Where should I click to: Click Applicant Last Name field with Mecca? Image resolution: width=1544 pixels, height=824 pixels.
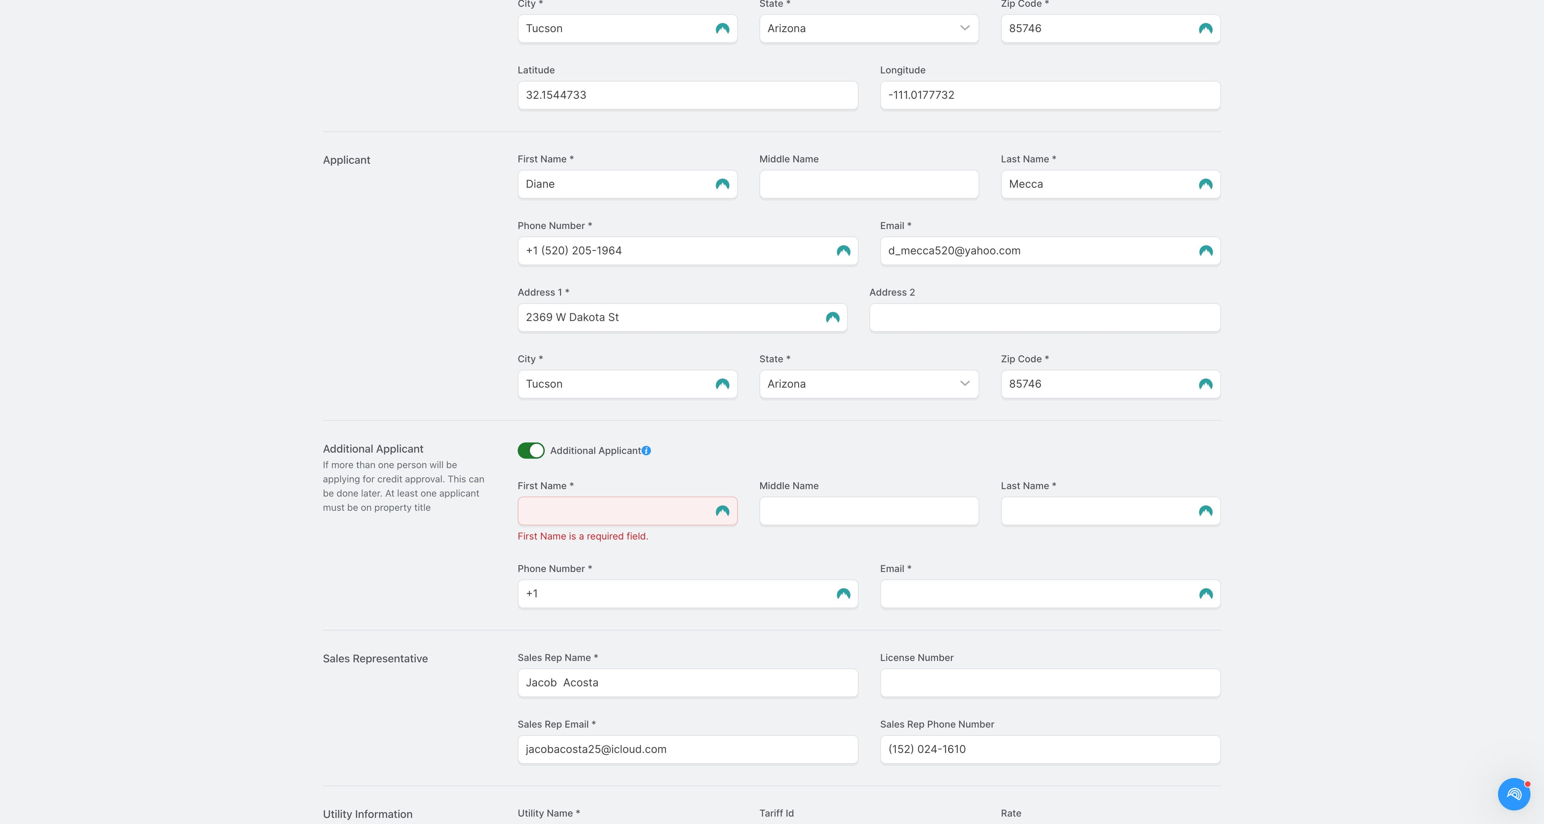1110,184
